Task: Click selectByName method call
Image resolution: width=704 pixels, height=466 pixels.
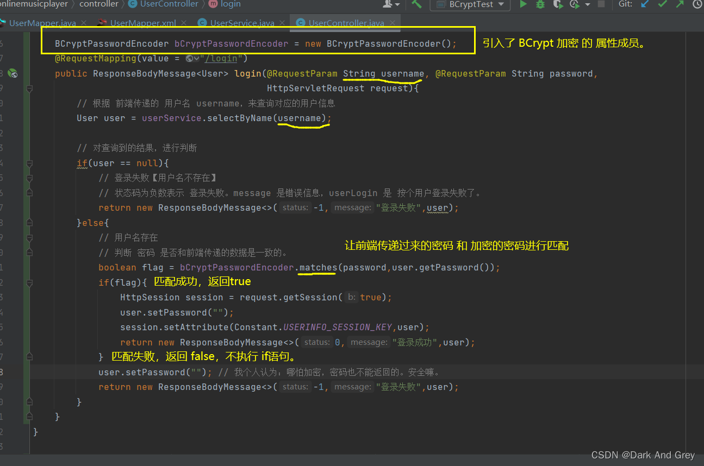Action: [x=240, y=118]
